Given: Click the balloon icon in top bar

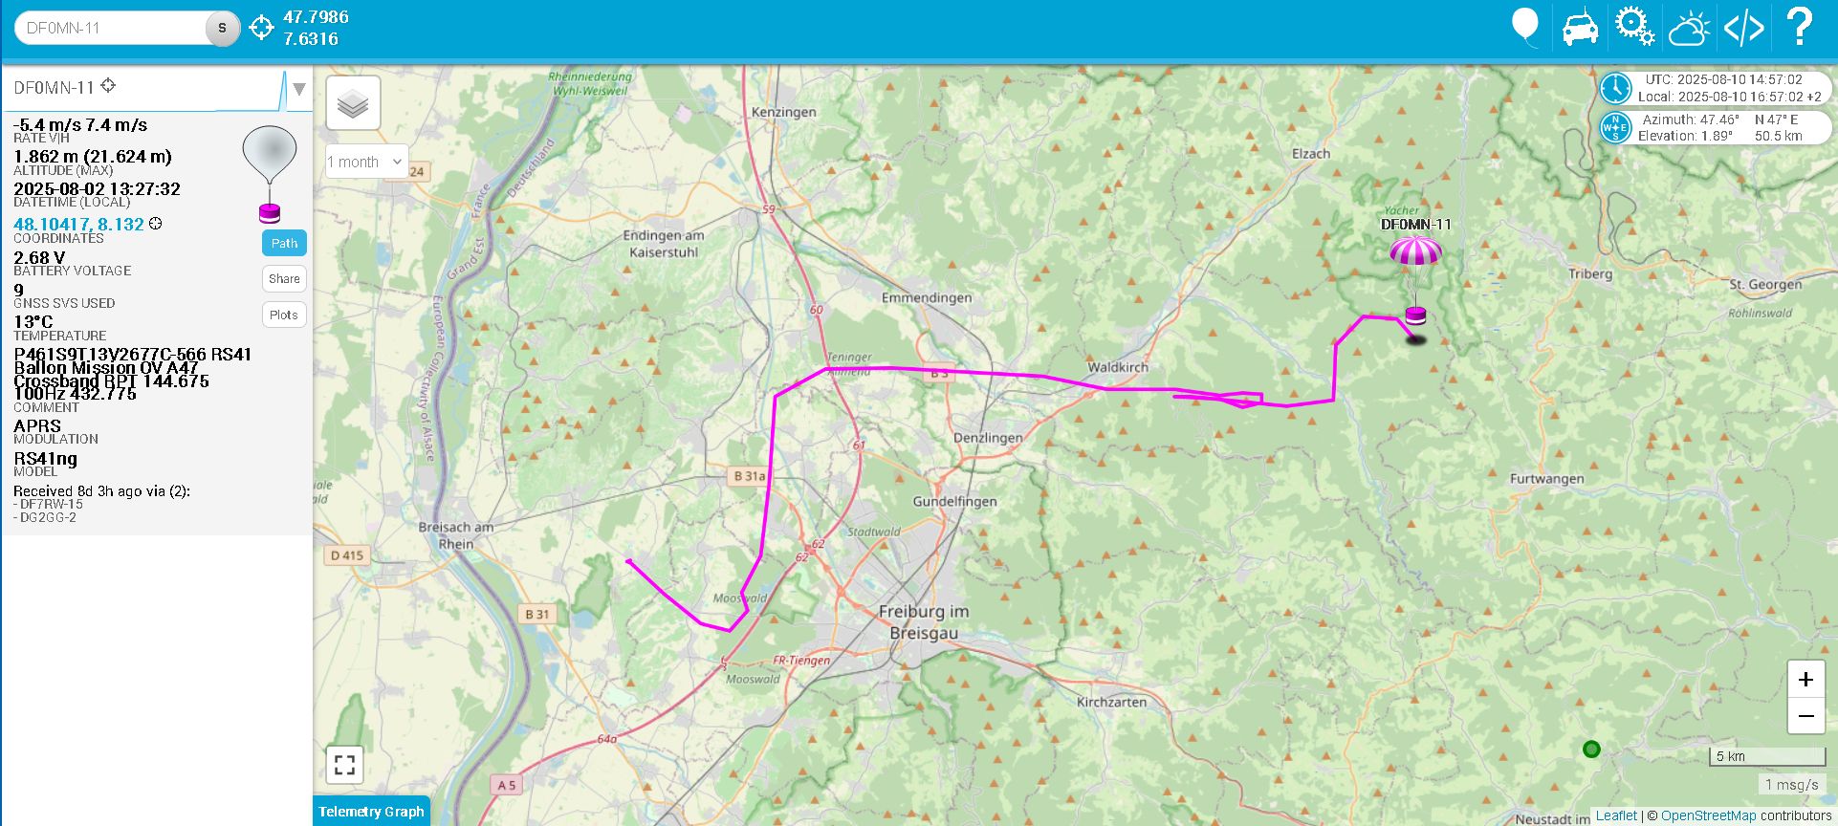Looking at the screenshot, I should click(x=1525, y=26).
